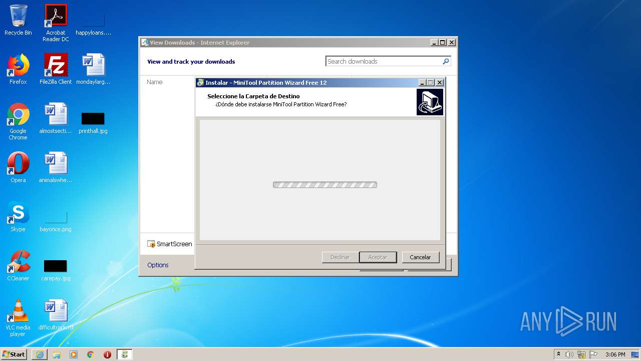The height and width of the screenshot is (361, 641).
Task: Minimize the View Downloads window
Action: click(434, 43)
